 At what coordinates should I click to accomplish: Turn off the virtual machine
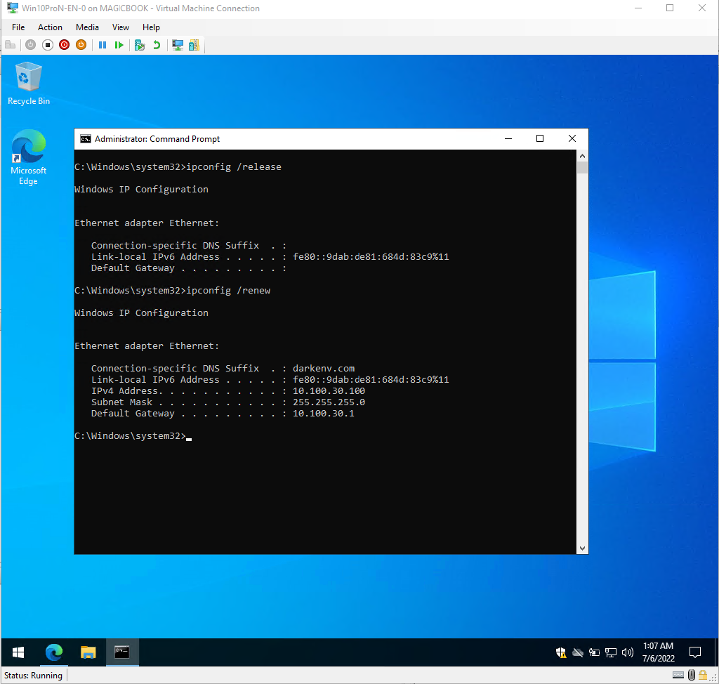[x=47, y=45]
